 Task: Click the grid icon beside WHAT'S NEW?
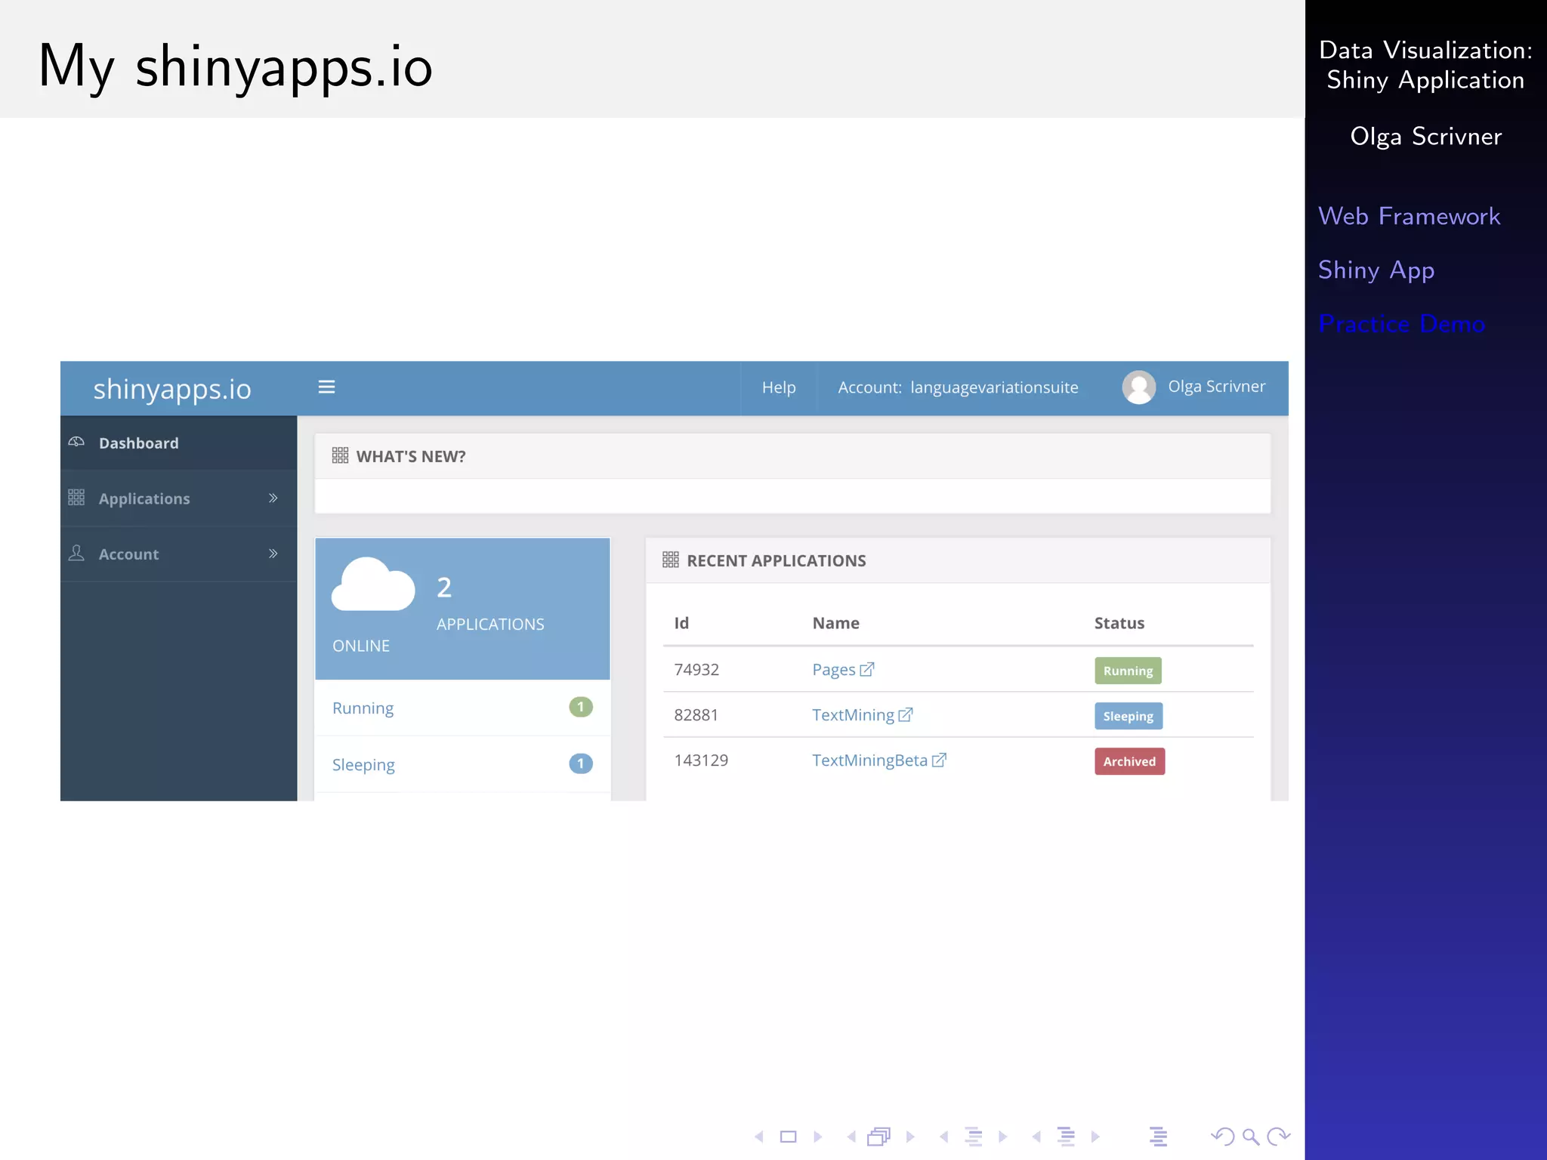(340, 455)
